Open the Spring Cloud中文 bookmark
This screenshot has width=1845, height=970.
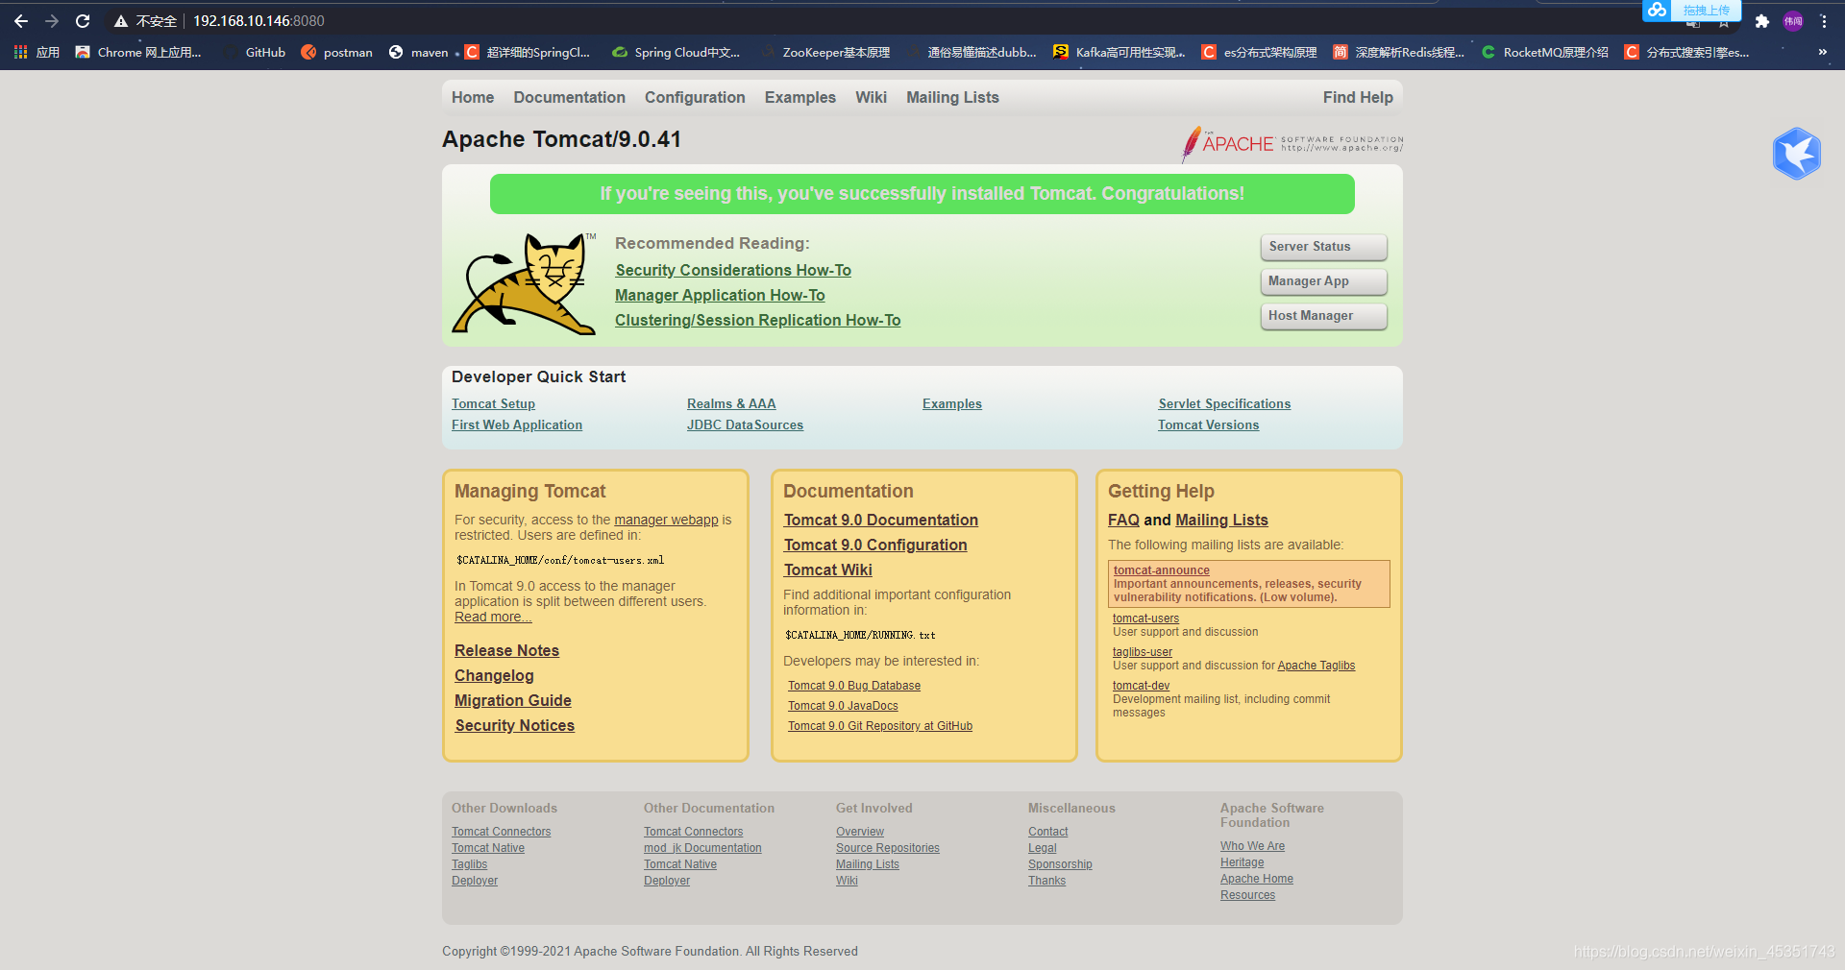tap(676, 52)
